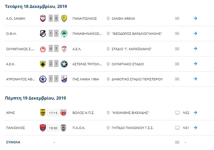Click the TV monitor icon next to NS2
Image resolution: width=214 pixels, height=150 pixels.
point(177,113)
